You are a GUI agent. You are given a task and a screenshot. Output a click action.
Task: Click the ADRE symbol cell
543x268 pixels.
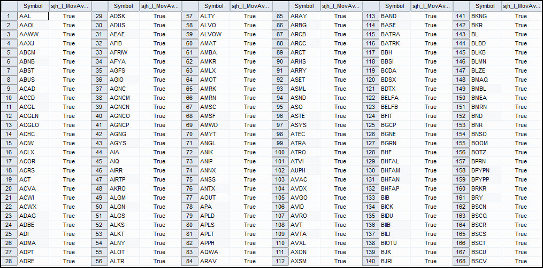pos(33,261)
